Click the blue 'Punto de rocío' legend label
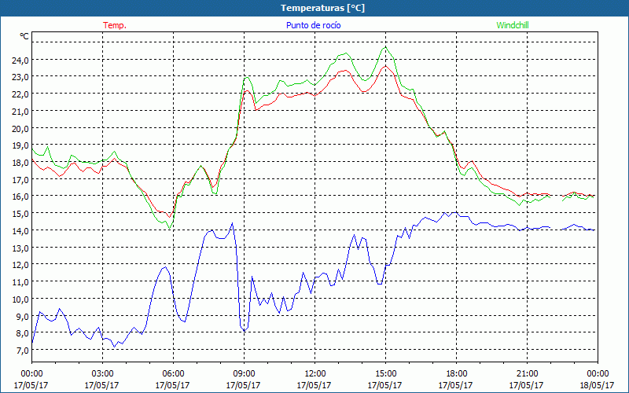The height and width of the screenshot is (393, 629). pyautogui.click(x=313, y=25)
